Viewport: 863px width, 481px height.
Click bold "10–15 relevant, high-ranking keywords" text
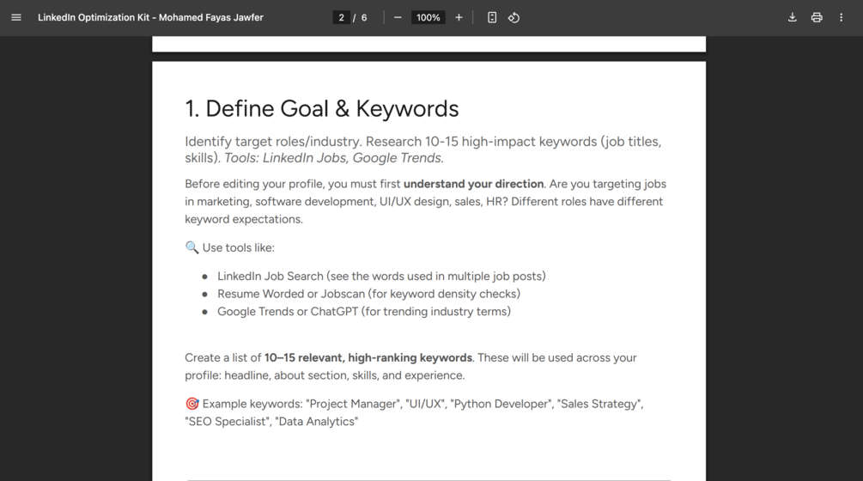368,358
